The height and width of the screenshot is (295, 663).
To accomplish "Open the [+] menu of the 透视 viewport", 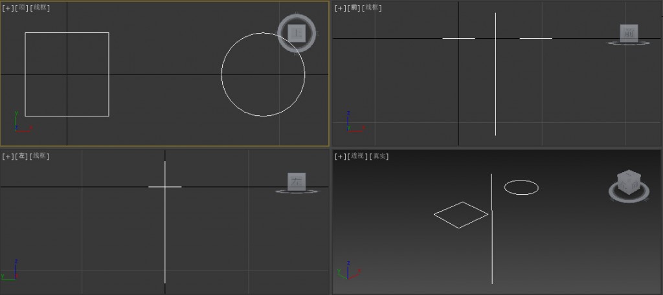I will [x=341, y=156].
